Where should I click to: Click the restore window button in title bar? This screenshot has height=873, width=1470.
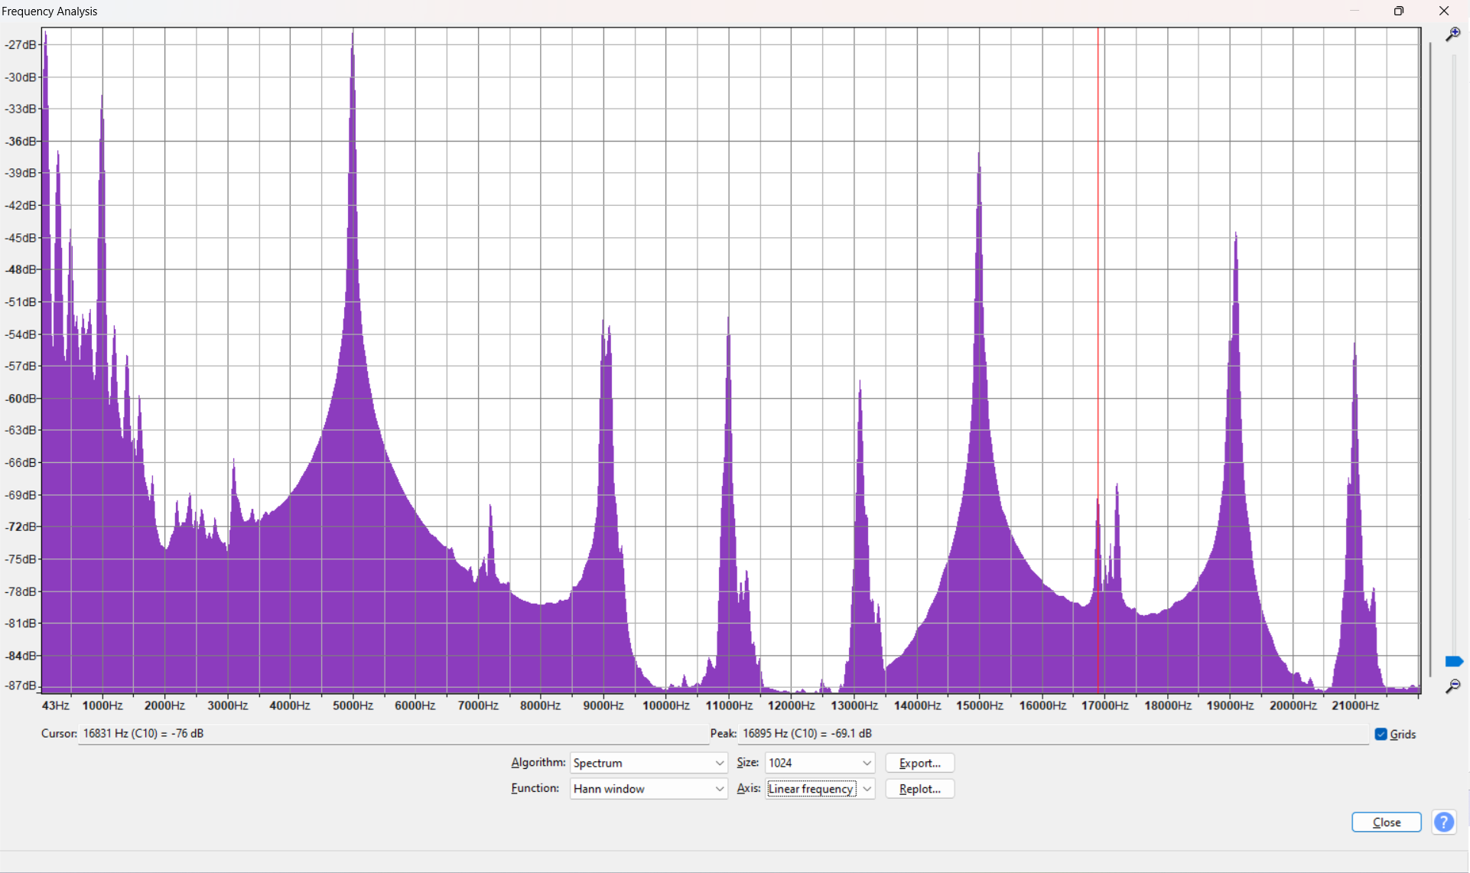pyautogui.click(x=1399, y=11)
